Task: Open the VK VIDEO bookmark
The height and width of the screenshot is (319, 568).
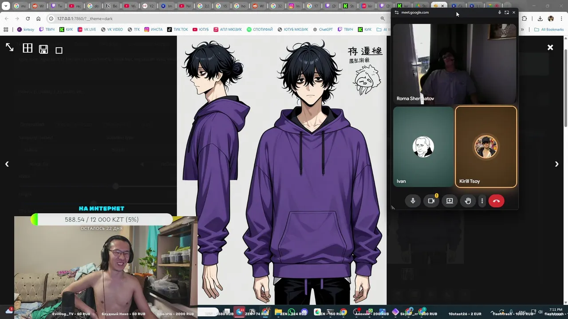Action: 111,29
